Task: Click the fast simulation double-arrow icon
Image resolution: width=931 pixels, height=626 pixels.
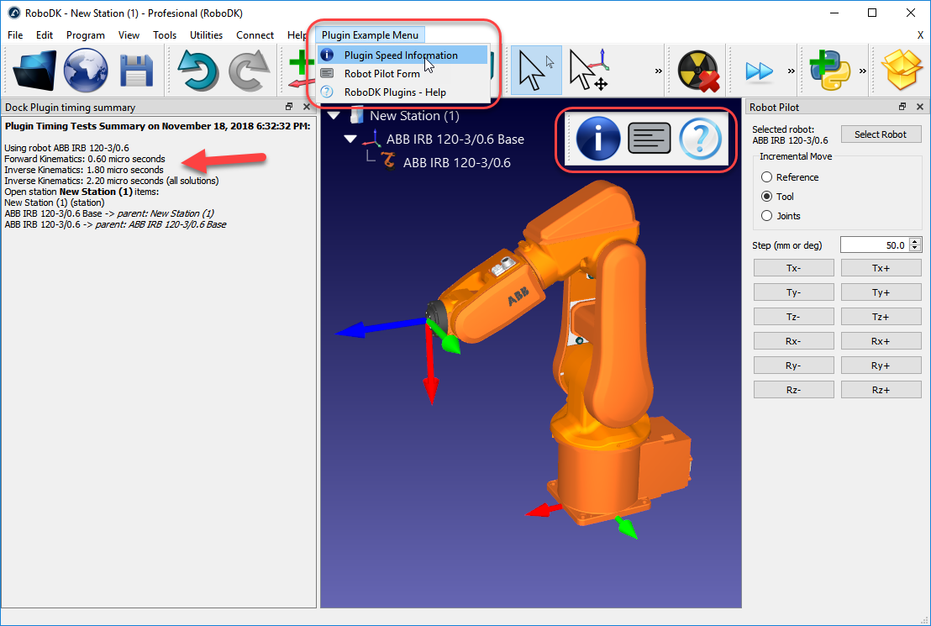Action: click(760, 71)
